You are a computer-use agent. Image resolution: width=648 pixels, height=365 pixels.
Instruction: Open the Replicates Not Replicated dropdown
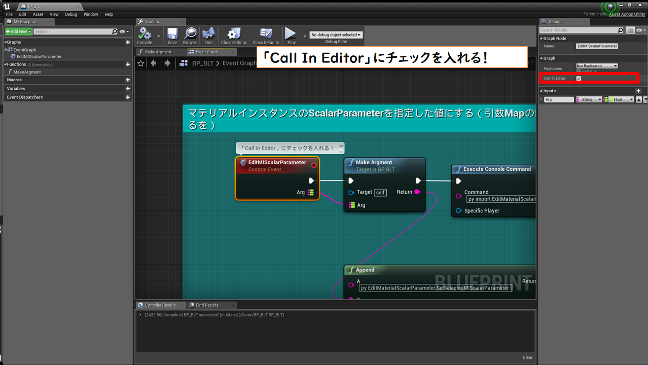(597, 66)
